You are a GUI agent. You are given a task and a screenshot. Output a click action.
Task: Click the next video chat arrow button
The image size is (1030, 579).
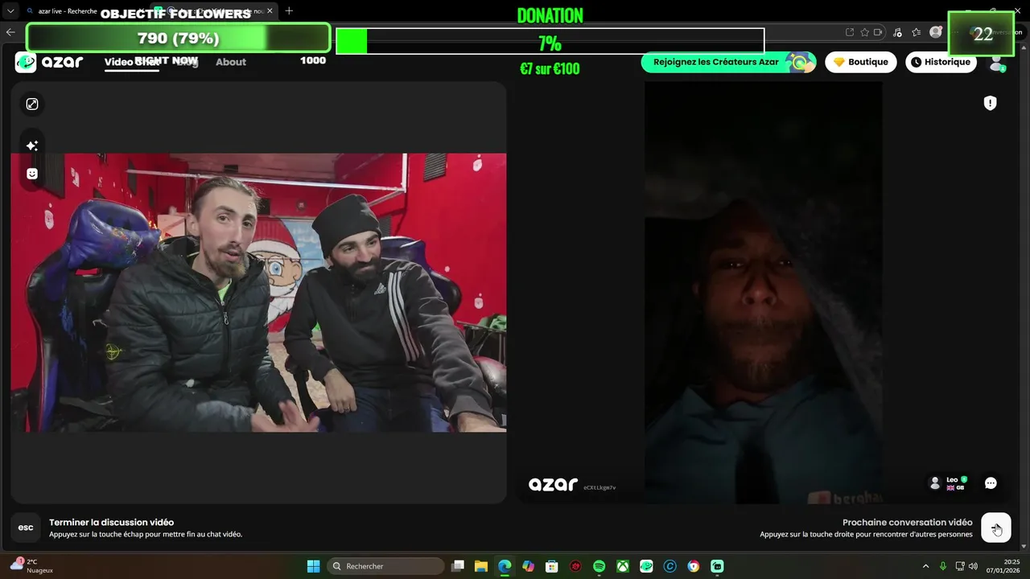[996, 528]
